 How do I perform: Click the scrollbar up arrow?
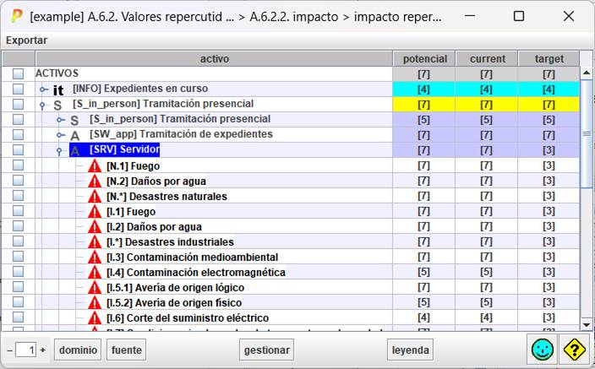(x=586, y=73)
